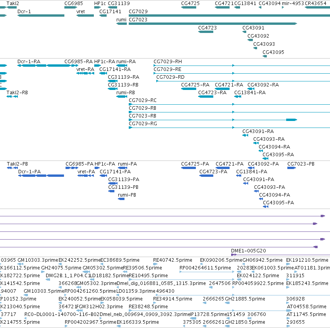This screenshot has width=330, height=328.
Task: Click the RC0-DL0001-140700-116-B02 label
Action: tap(62, 314)
